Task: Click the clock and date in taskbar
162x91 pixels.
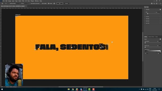Action: coord(155,89)
